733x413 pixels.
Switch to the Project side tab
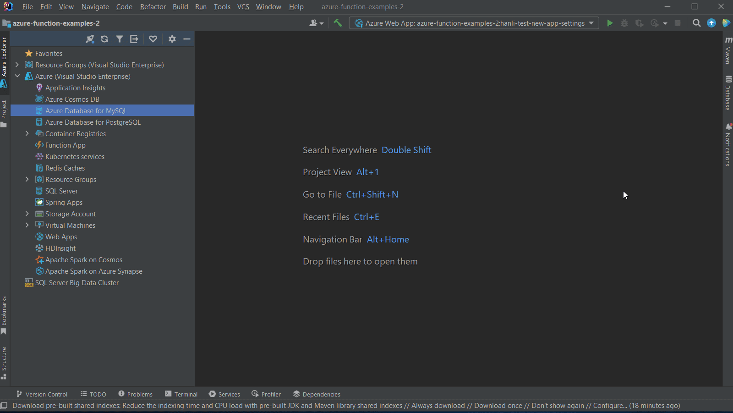tap(4, 114)
